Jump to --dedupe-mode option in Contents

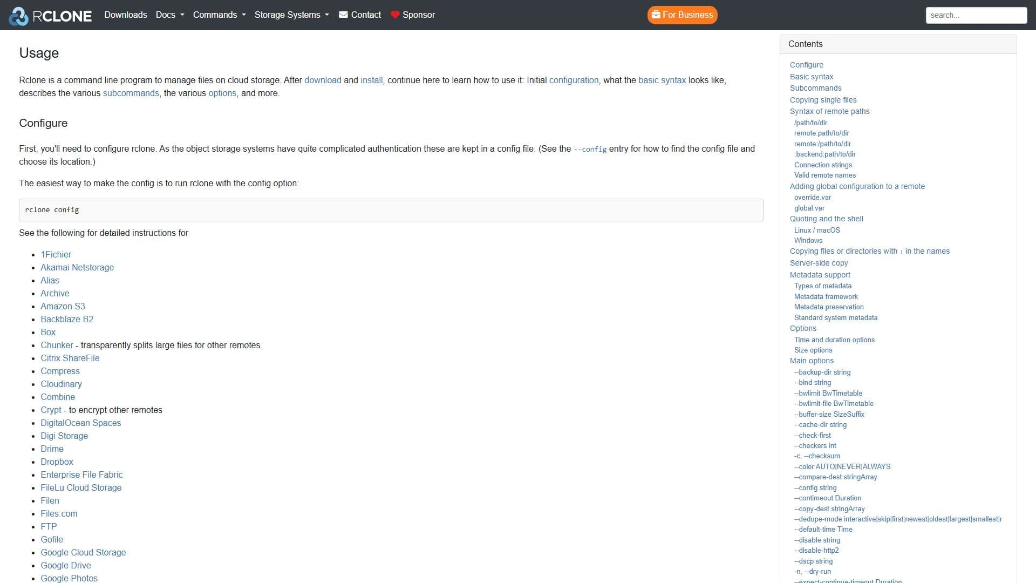pos(898,519)
